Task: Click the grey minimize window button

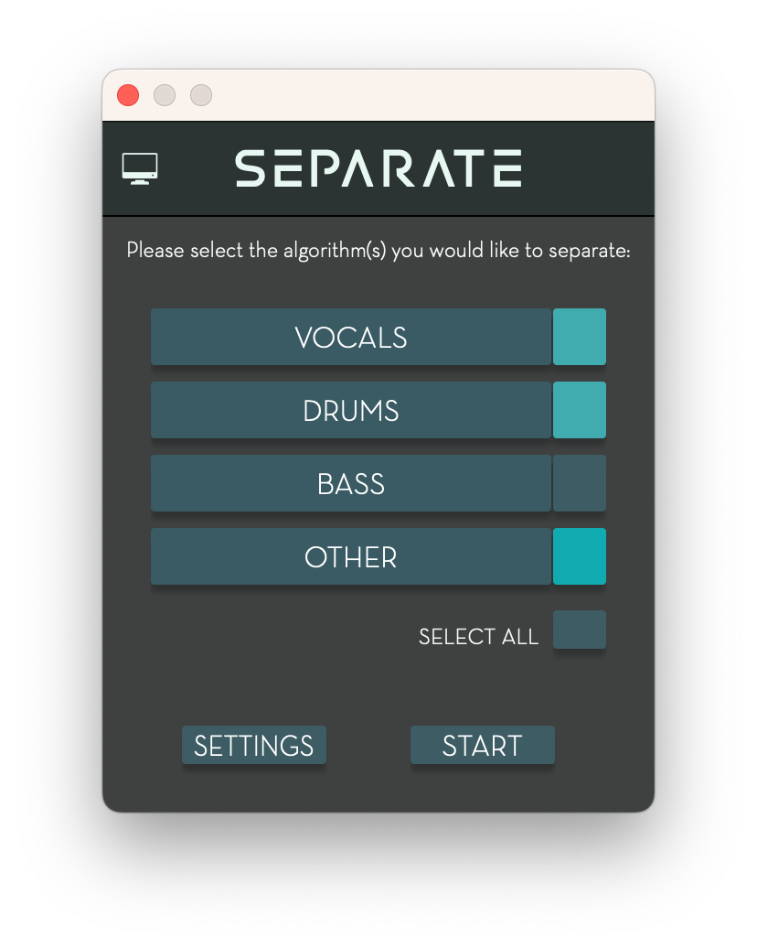Action: (165, 95)
